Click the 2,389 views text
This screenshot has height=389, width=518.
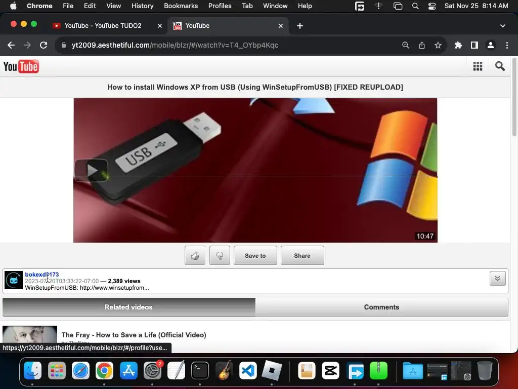(x=124, y=281)
